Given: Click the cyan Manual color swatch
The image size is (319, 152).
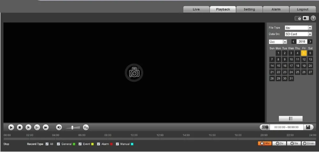Looking at the screenshot, I should coord(132,144).
